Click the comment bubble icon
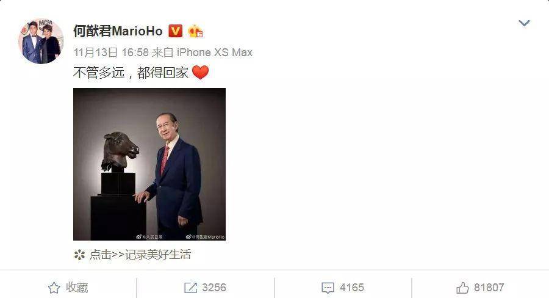The height and width of the screenshot is (298, 549). (328, 288)
